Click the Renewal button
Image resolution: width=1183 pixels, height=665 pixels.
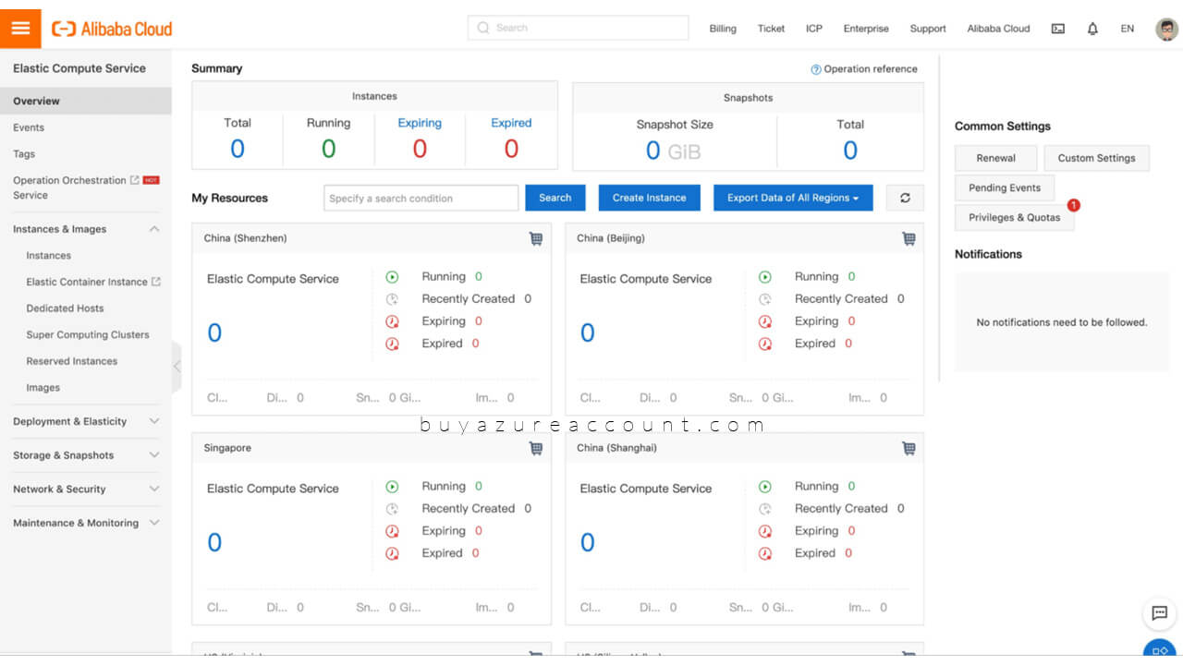coord(996,158)
